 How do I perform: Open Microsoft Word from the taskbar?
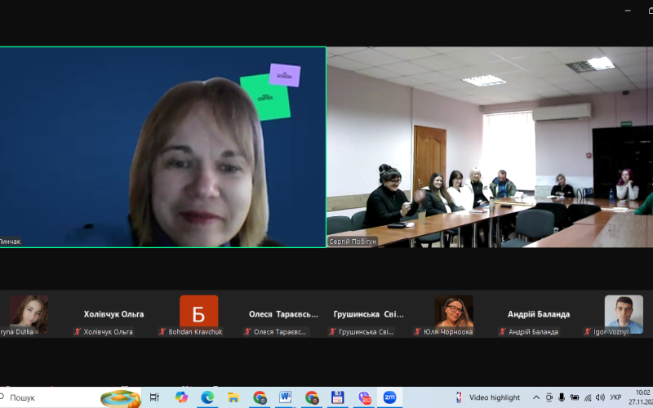[x=286, y=397]
